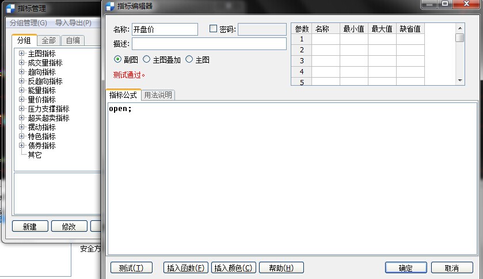Confirm with the 确定 button
Image resolution: width=483 pixels, height=279 pixels.
[405, 268]
